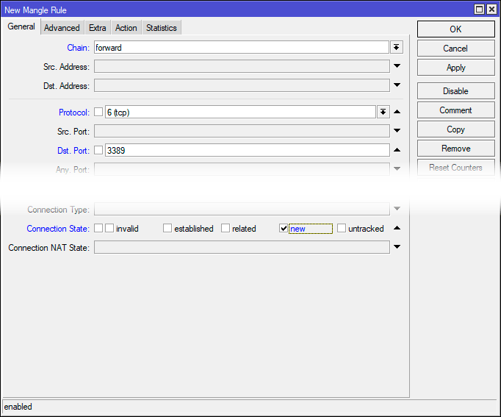Click the Dst. Port input field
The image size is (501, 417).
246,150
